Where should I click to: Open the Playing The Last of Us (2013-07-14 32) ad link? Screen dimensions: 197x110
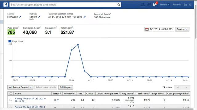(x=30, y=100)
